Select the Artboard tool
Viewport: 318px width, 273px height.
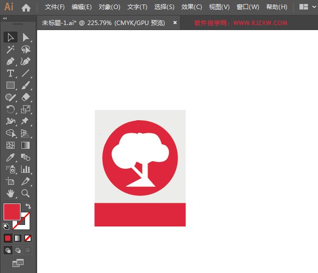click(11, 181)
